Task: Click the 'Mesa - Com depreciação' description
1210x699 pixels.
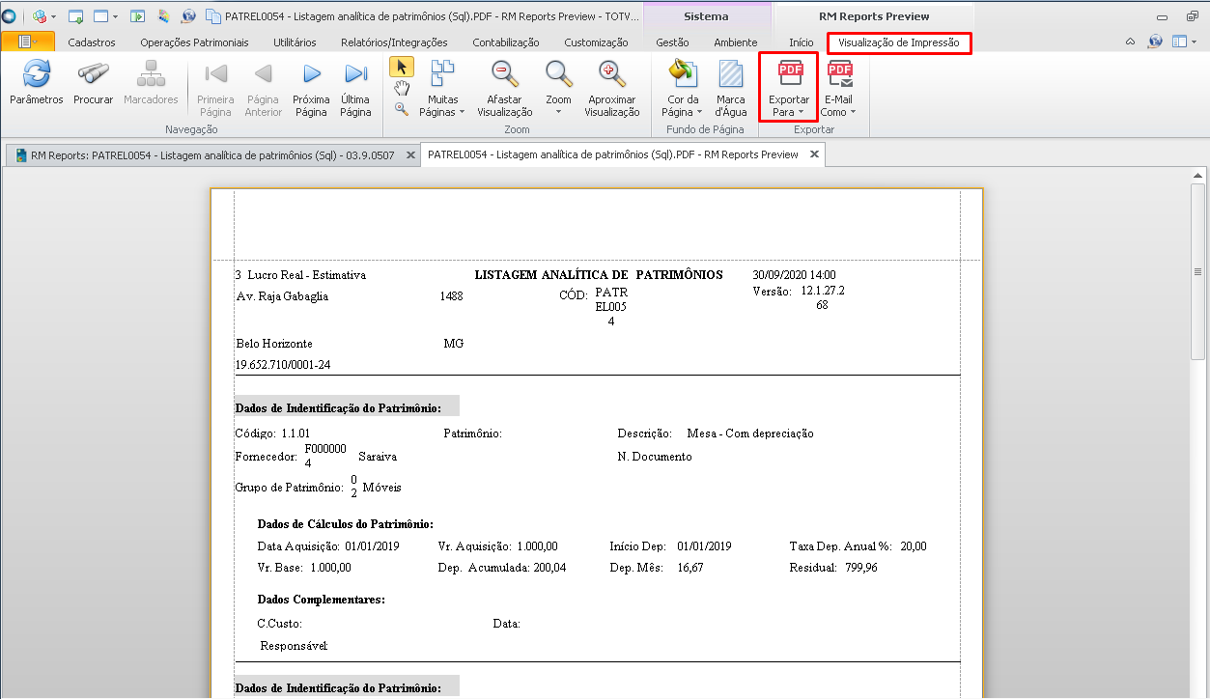Action: [x=750, y=433]
